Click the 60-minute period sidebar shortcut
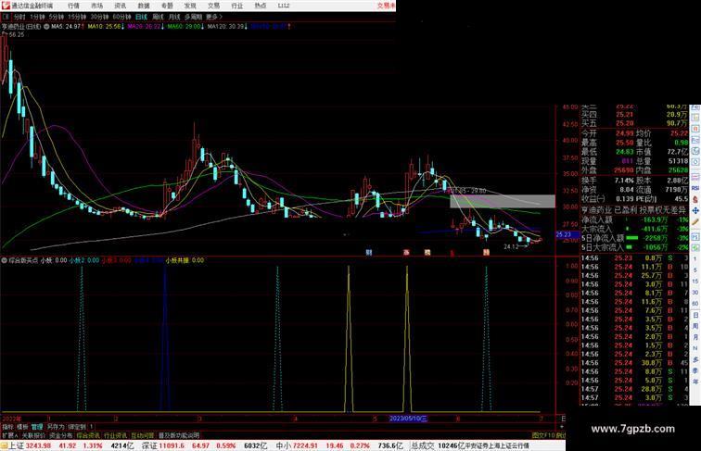The height and width of the screenshot is (451, 701). [x=695, y=304]
